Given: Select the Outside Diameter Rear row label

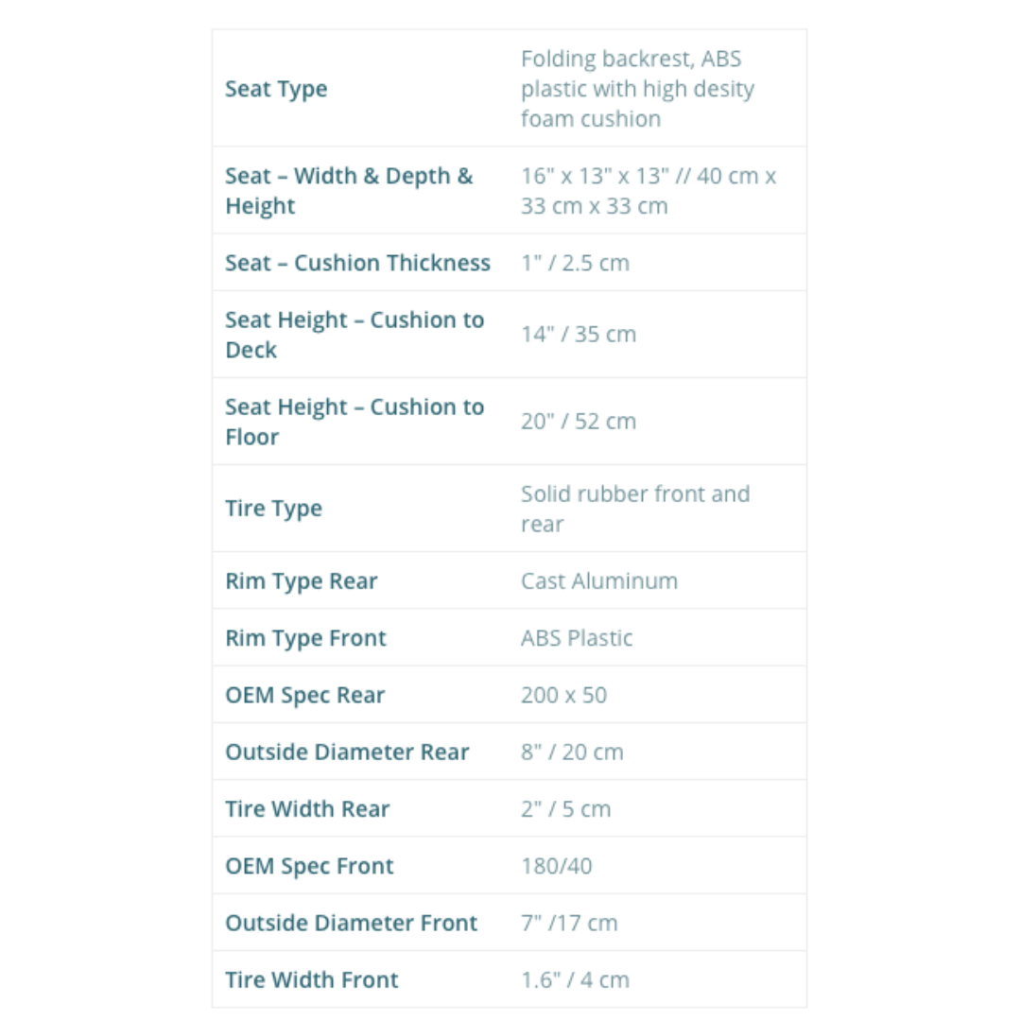Looking at the screenshot, I should 347,753.
